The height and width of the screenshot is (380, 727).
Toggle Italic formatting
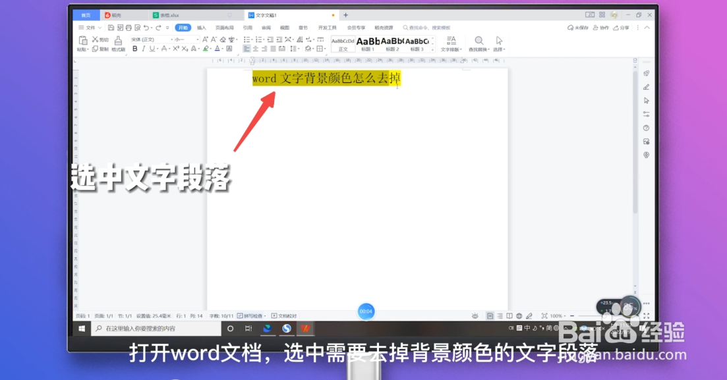(143, 49)
